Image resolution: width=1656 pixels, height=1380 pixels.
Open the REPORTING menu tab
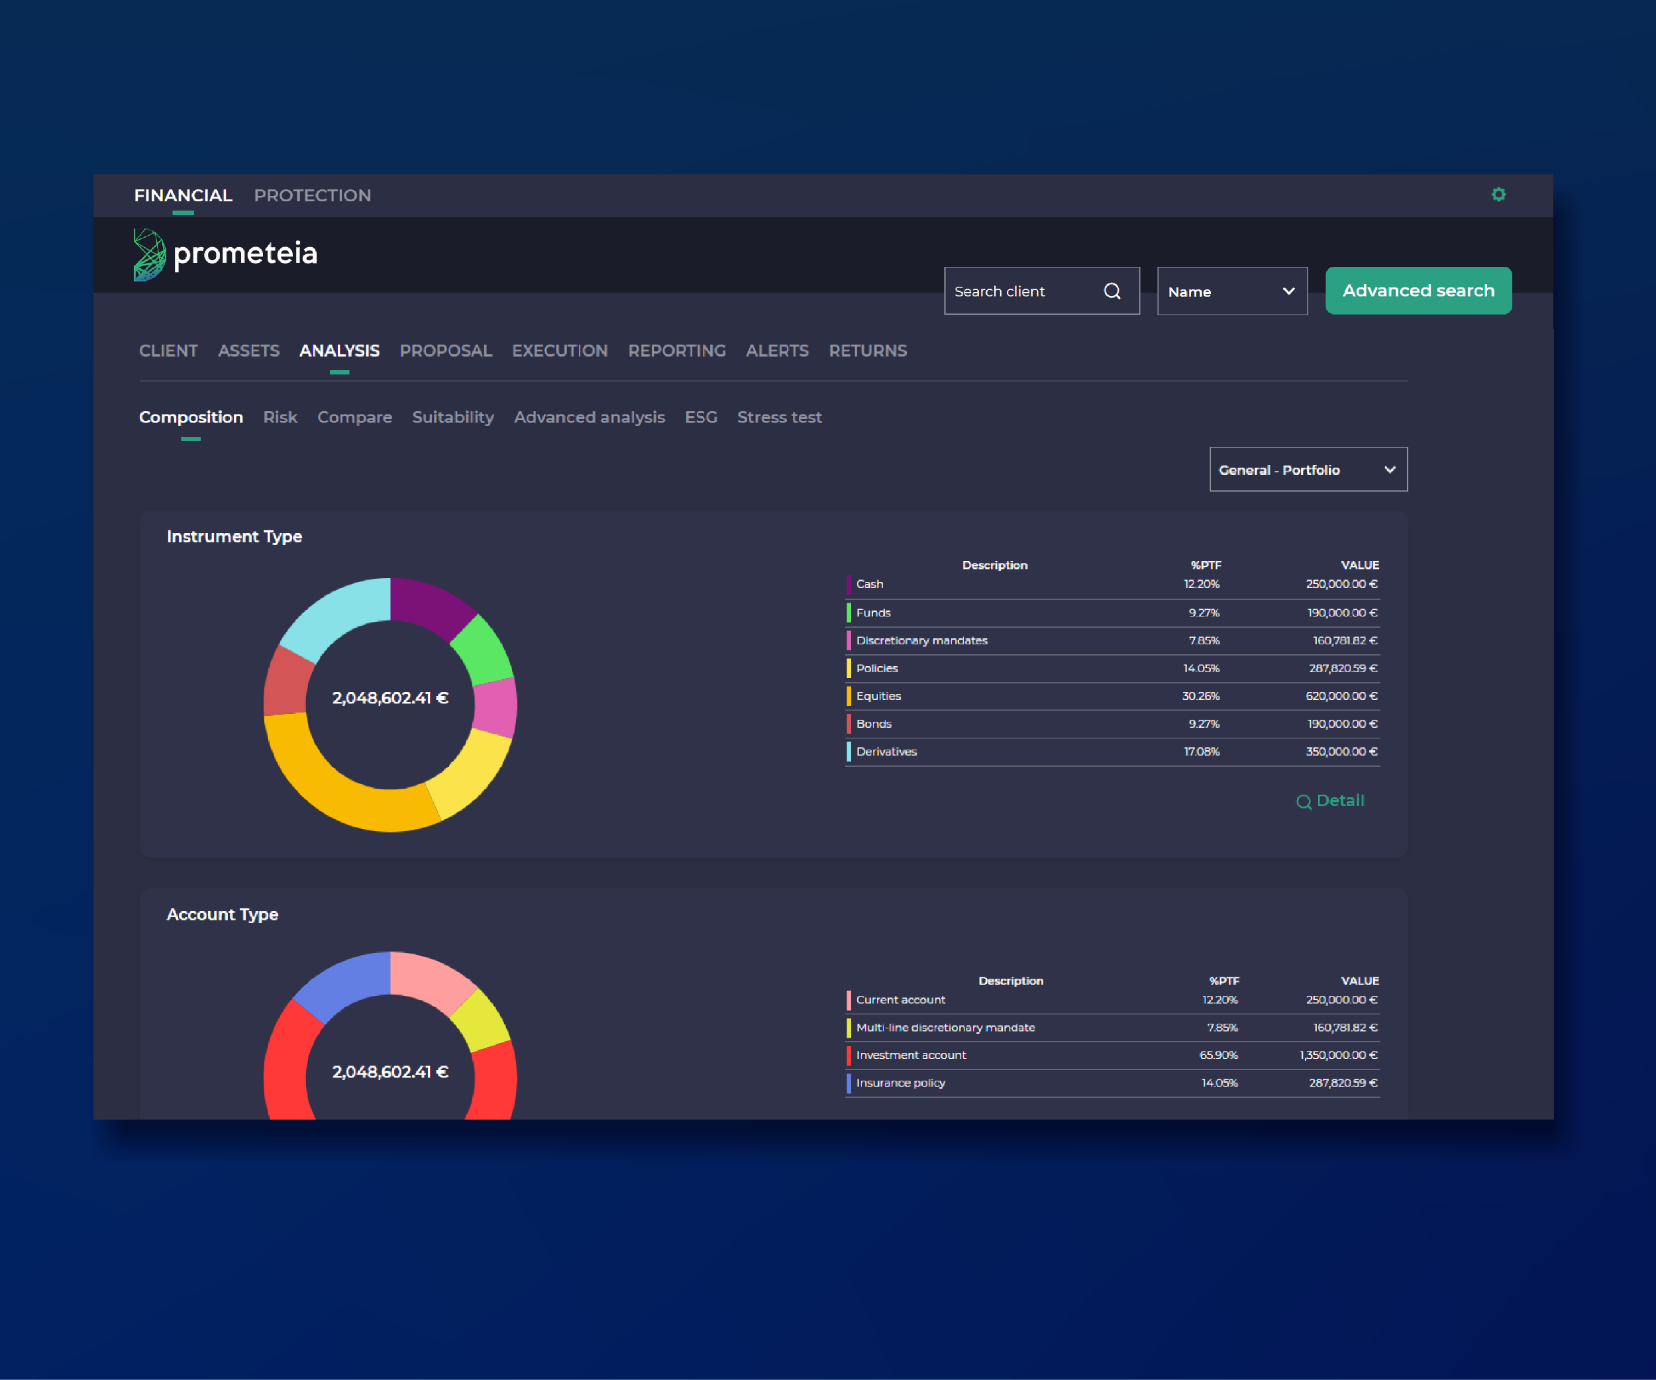676,351
